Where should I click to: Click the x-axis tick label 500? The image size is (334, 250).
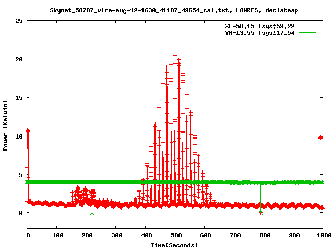[176, 235]
